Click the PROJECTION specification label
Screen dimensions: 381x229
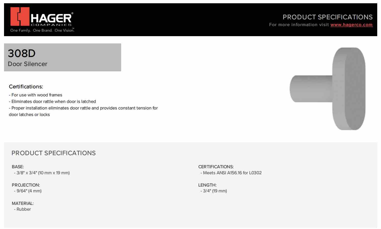[26, 185]
